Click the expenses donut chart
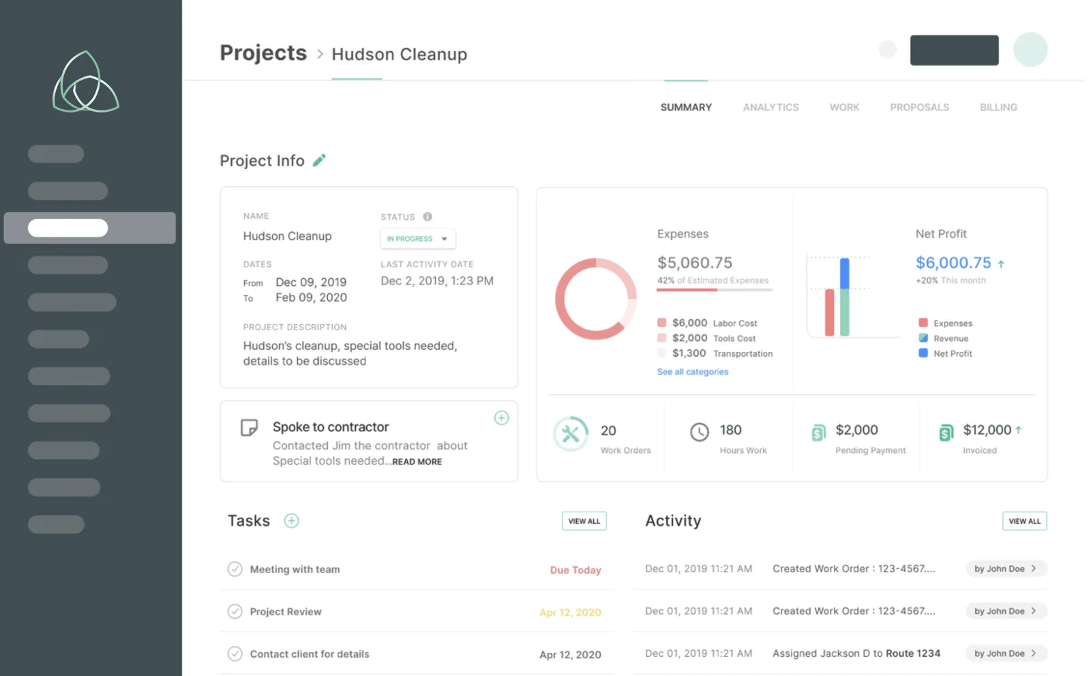Viewport: 1091px width, 676px height. 596,299
